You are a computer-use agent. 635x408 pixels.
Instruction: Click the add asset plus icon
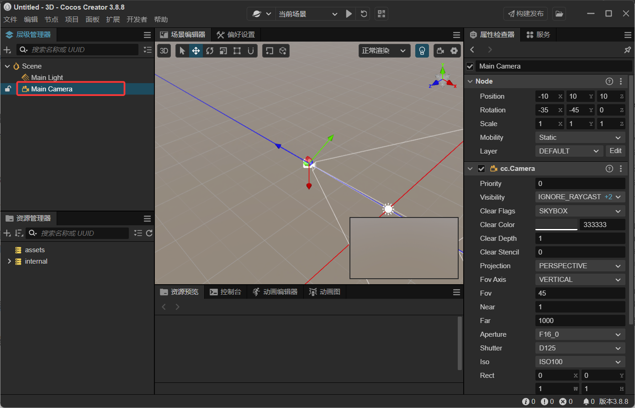coord(7,233)
